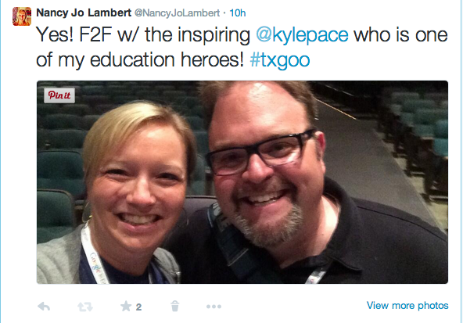Click the words 'who is one' in tweet
The image size is (463, 323).
coord(400,35)
